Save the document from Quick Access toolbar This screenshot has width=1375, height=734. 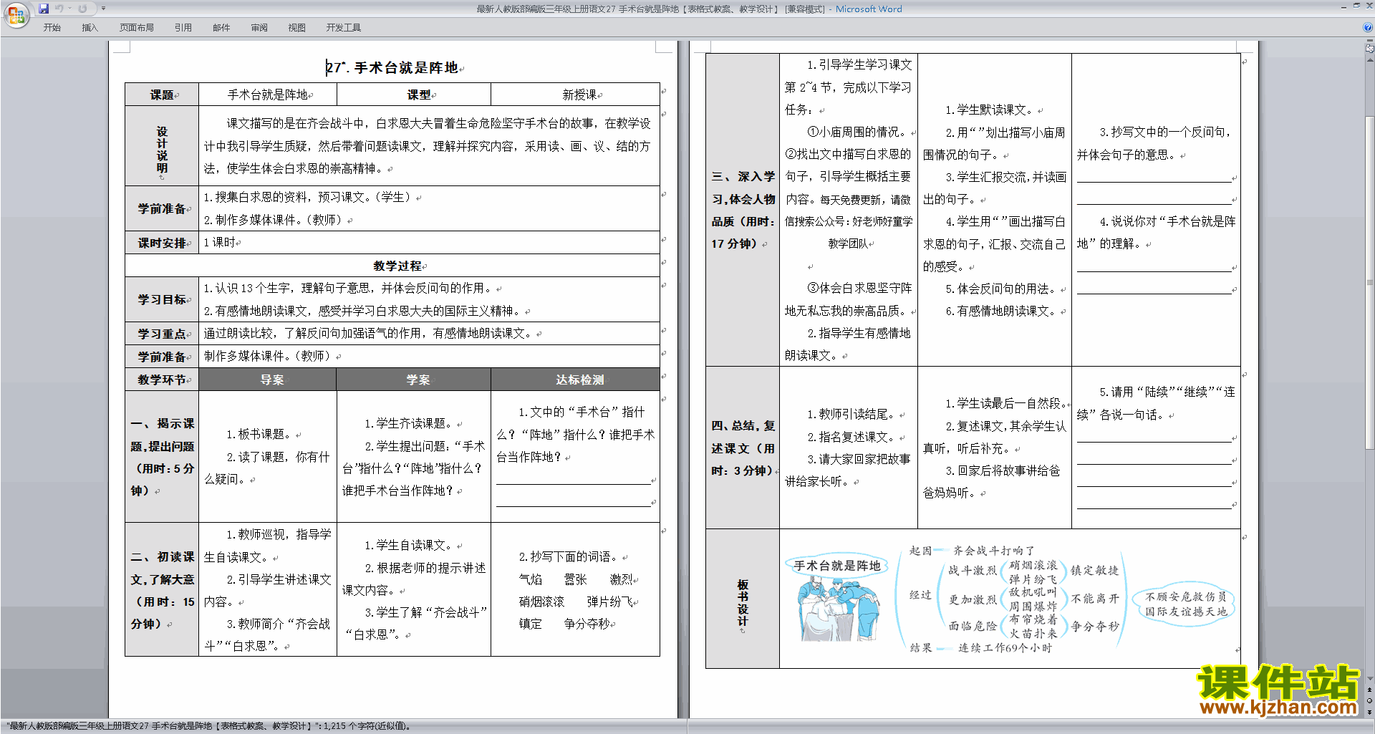click(x=43, y=9)
